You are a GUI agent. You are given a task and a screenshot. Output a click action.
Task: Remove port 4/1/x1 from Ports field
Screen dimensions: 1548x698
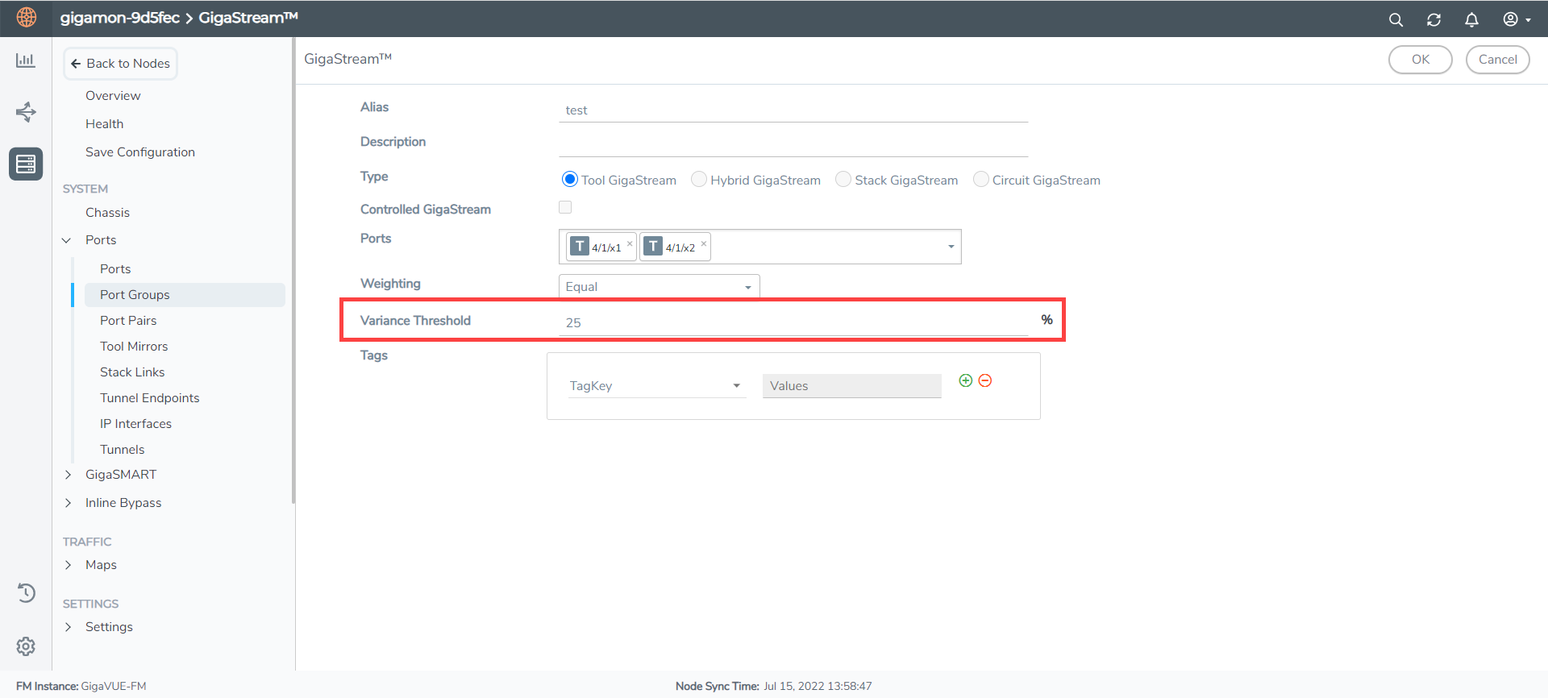[x=630, y=243]
